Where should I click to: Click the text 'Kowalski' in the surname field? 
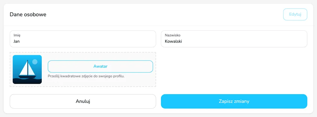coord(173,42)
